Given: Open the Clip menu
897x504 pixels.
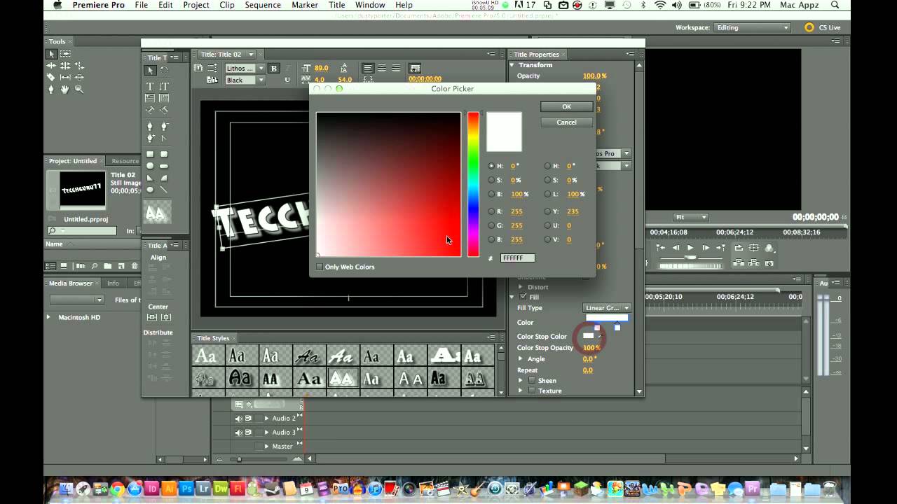Looking at the screenshot, I should (227, 5).
